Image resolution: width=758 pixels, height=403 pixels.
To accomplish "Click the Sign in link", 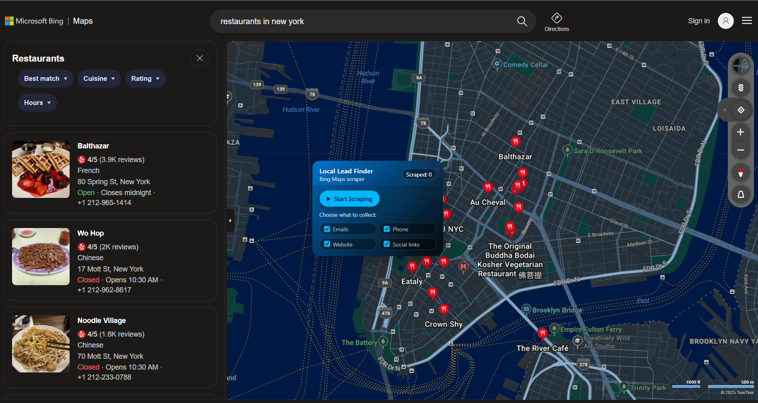I will (698, 21).
